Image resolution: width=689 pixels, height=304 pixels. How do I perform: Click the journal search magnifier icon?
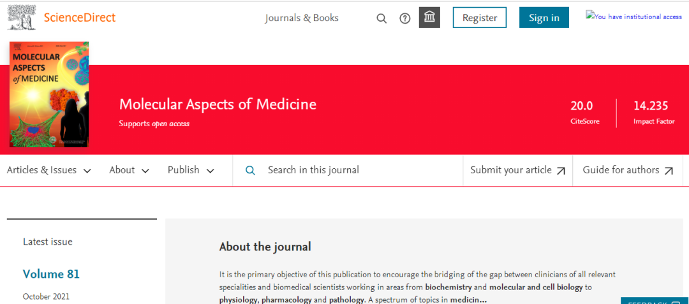click(251, 170)
